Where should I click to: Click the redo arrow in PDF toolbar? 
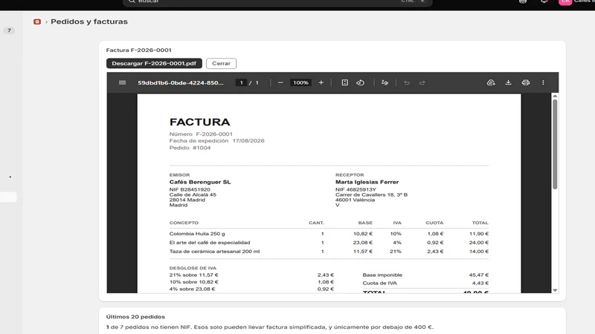pos(422,82)
